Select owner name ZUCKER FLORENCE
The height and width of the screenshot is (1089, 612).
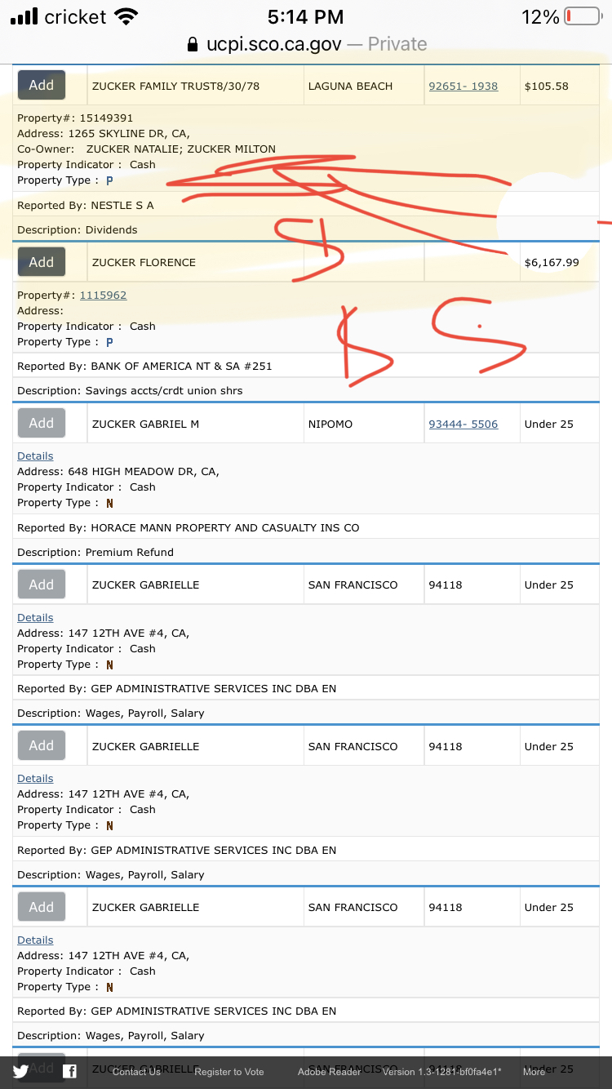pyautogui.click(x=144, y=262)
